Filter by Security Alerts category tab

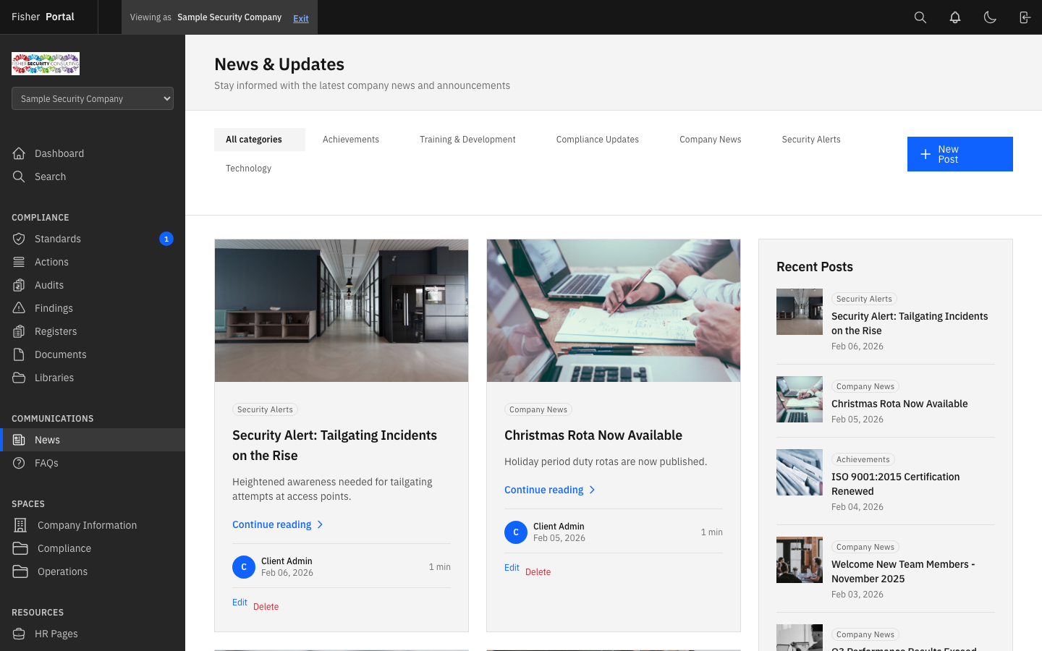point(810,140)
